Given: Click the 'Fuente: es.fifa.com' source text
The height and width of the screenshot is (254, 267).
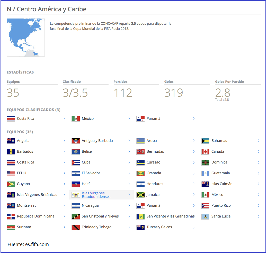Looking at the screenshot, I should tap(28, 244).
